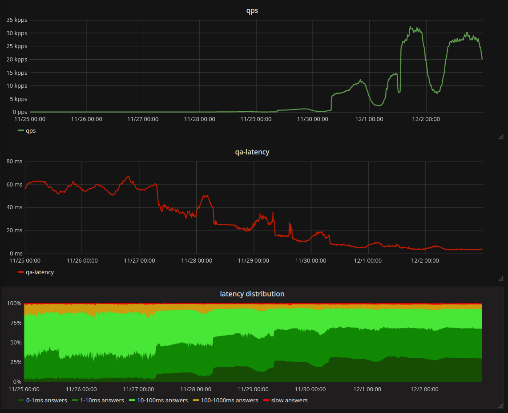This screenshot has width=508, height=413.
Task: Show only the 'slow answers' legend label
Action: point(289,400)
